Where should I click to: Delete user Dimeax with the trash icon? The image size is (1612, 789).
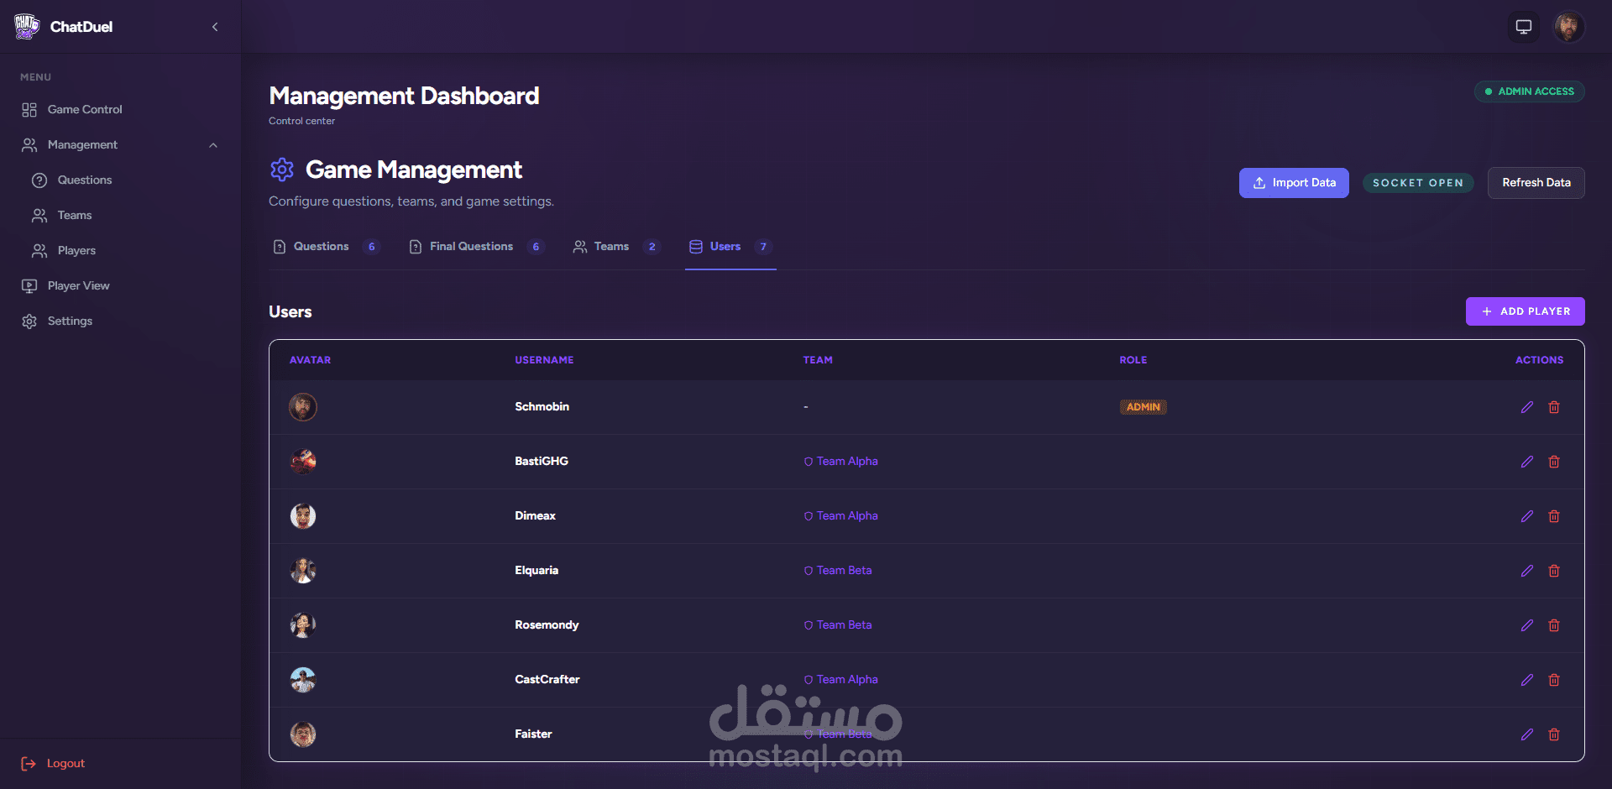tap(1554, 516)
